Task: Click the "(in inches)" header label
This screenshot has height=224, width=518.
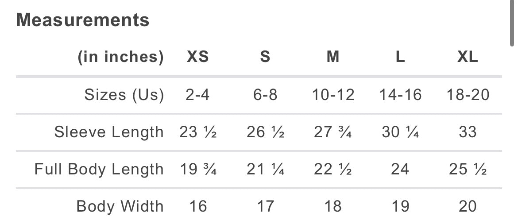Action: coord(120,57)
